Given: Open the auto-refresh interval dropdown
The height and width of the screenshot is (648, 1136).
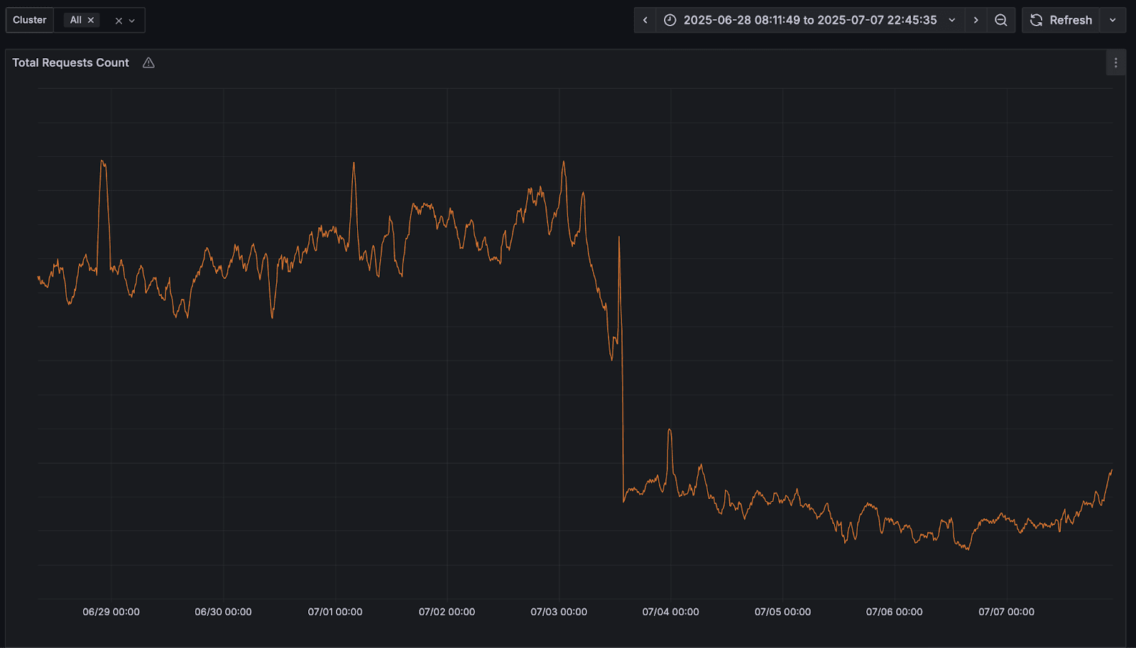Looking at the screenshot, I should (x=1112, y=20).
